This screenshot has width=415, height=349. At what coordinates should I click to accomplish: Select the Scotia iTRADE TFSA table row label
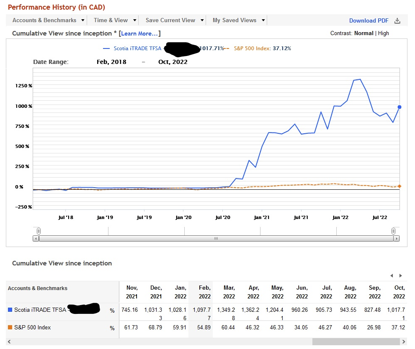coord(40,310)
